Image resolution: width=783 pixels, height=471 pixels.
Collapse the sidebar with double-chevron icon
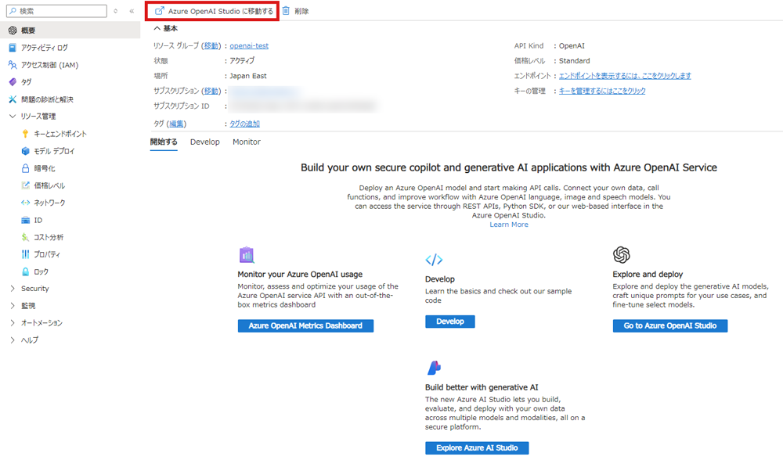point(132,11)
